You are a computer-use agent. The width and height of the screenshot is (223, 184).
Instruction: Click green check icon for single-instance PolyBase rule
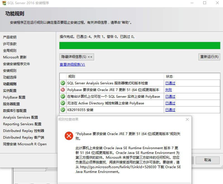pyautogui.click(x=63, y=96)
